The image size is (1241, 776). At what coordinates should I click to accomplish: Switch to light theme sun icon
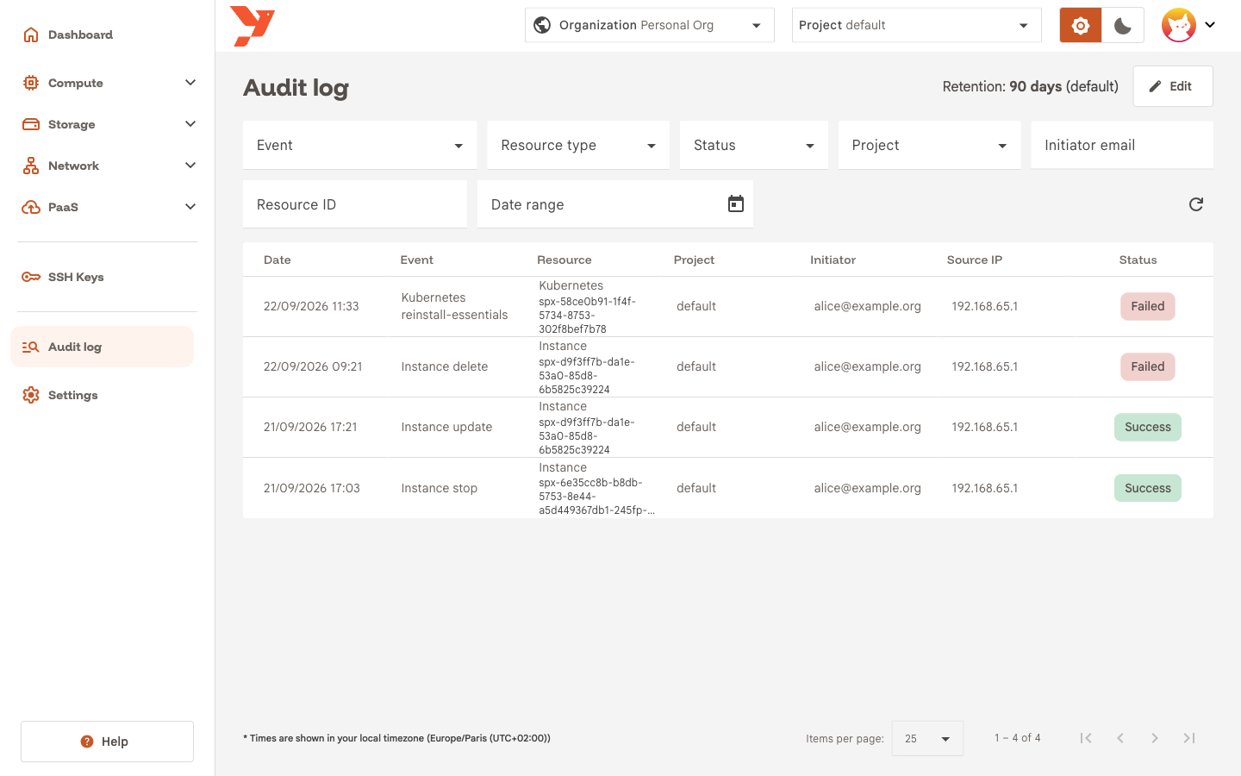coord(1081,26)
